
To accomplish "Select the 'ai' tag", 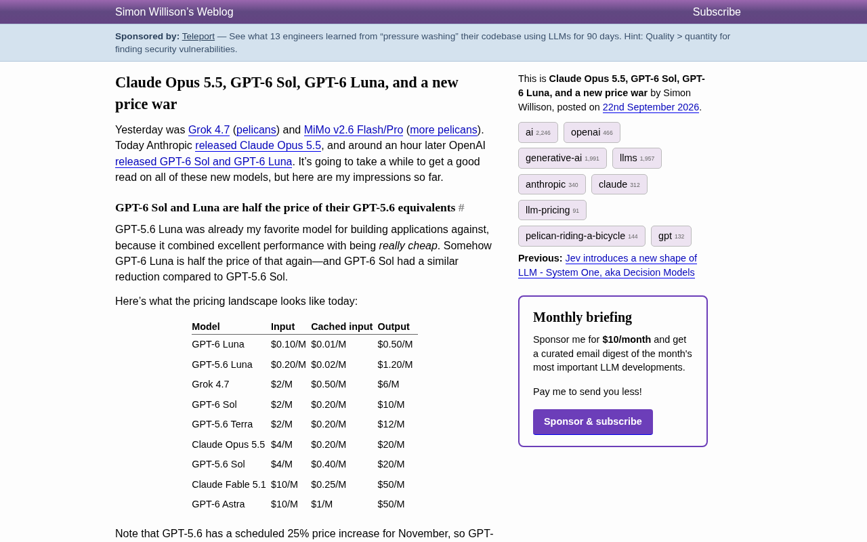I will [538, 132].
